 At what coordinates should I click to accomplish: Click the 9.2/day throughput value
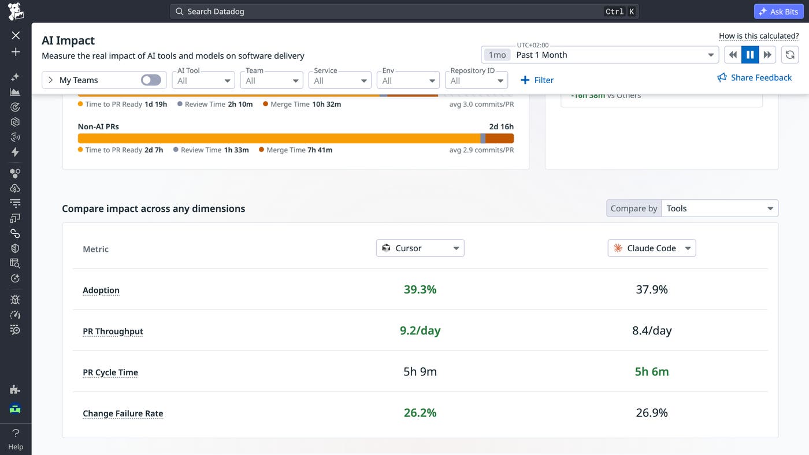(420, 330)
